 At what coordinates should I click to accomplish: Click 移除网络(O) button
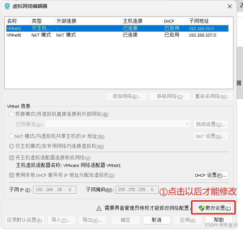(x=170, y=96)
